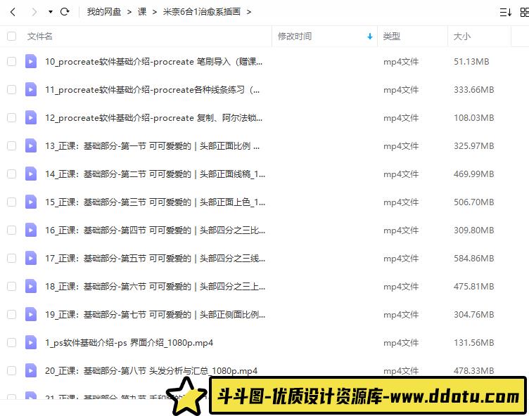This screenshot has width=529, height=416.
Task: Check the box for file 12_procreate
Action: coord(11,117)
